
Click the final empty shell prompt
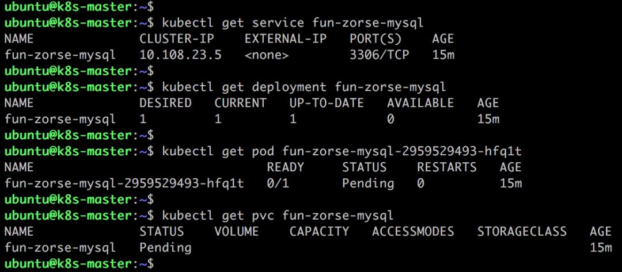pos(79,264)
